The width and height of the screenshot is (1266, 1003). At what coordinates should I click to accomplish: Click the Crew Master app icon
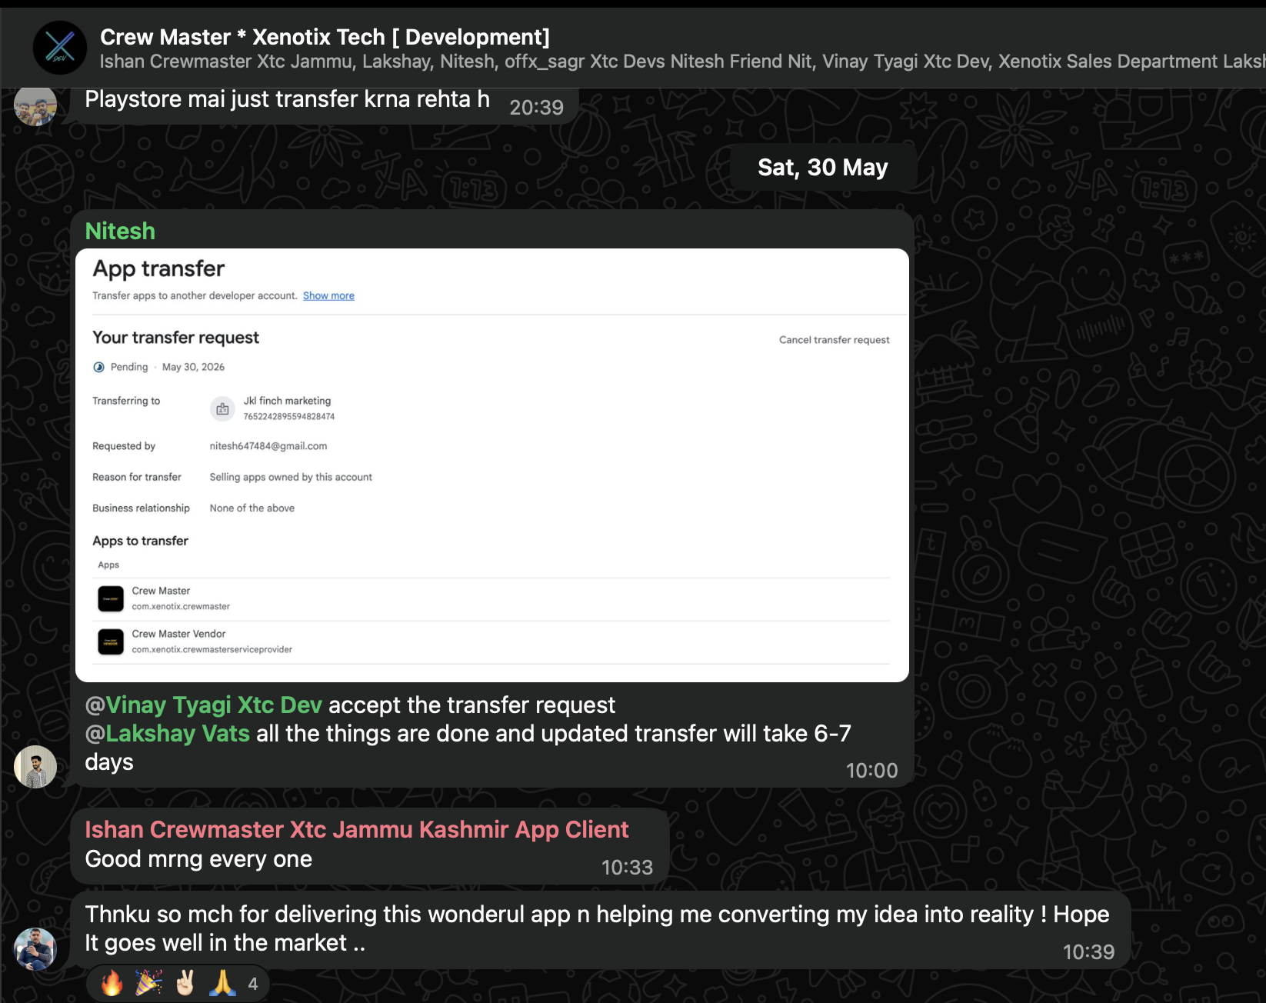pos(111,598)
